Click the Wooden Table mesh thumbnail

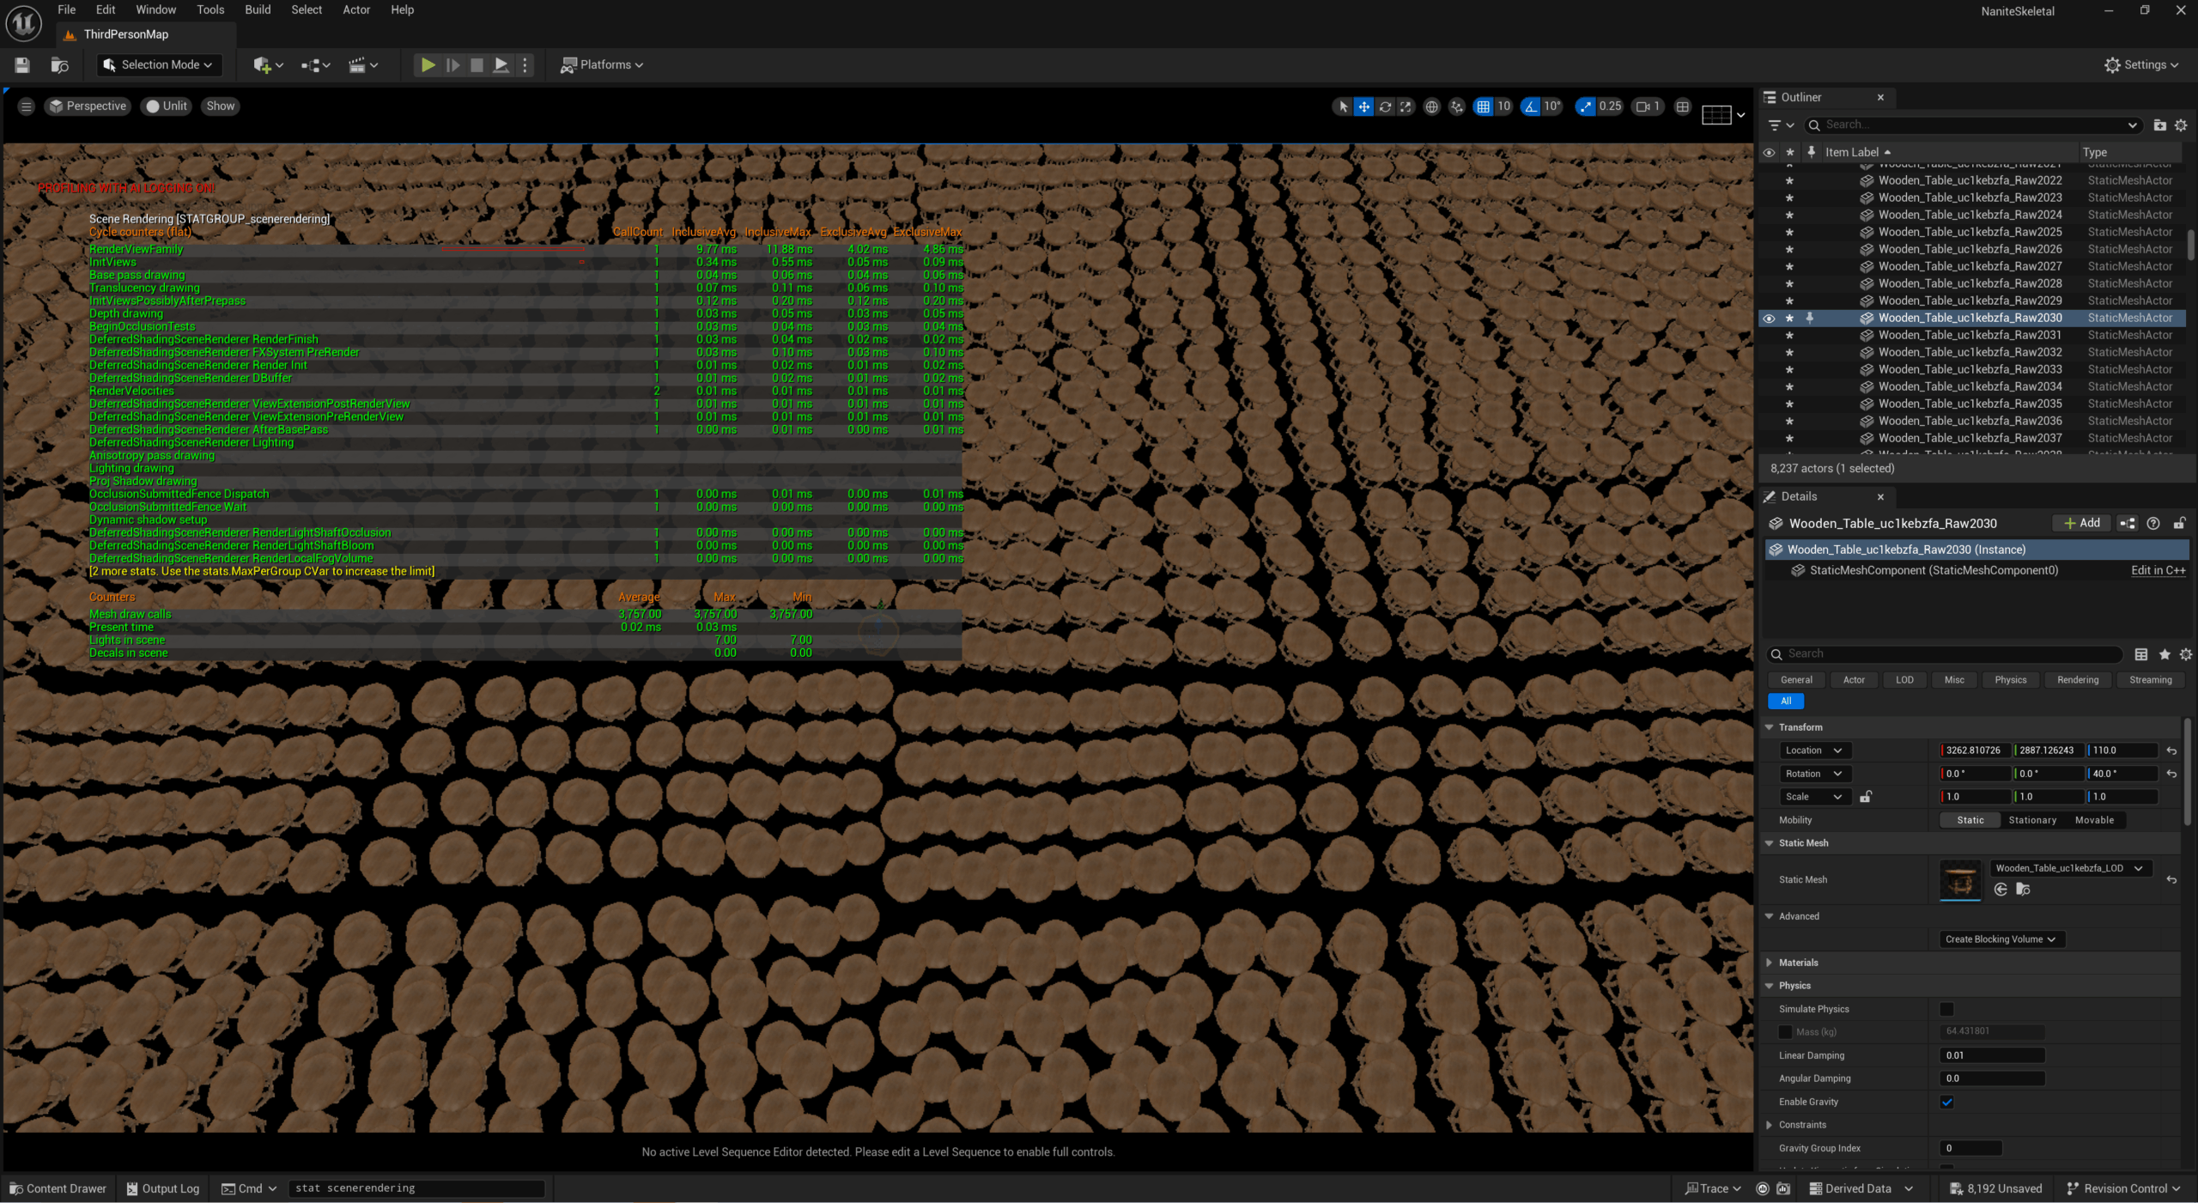1960,880
